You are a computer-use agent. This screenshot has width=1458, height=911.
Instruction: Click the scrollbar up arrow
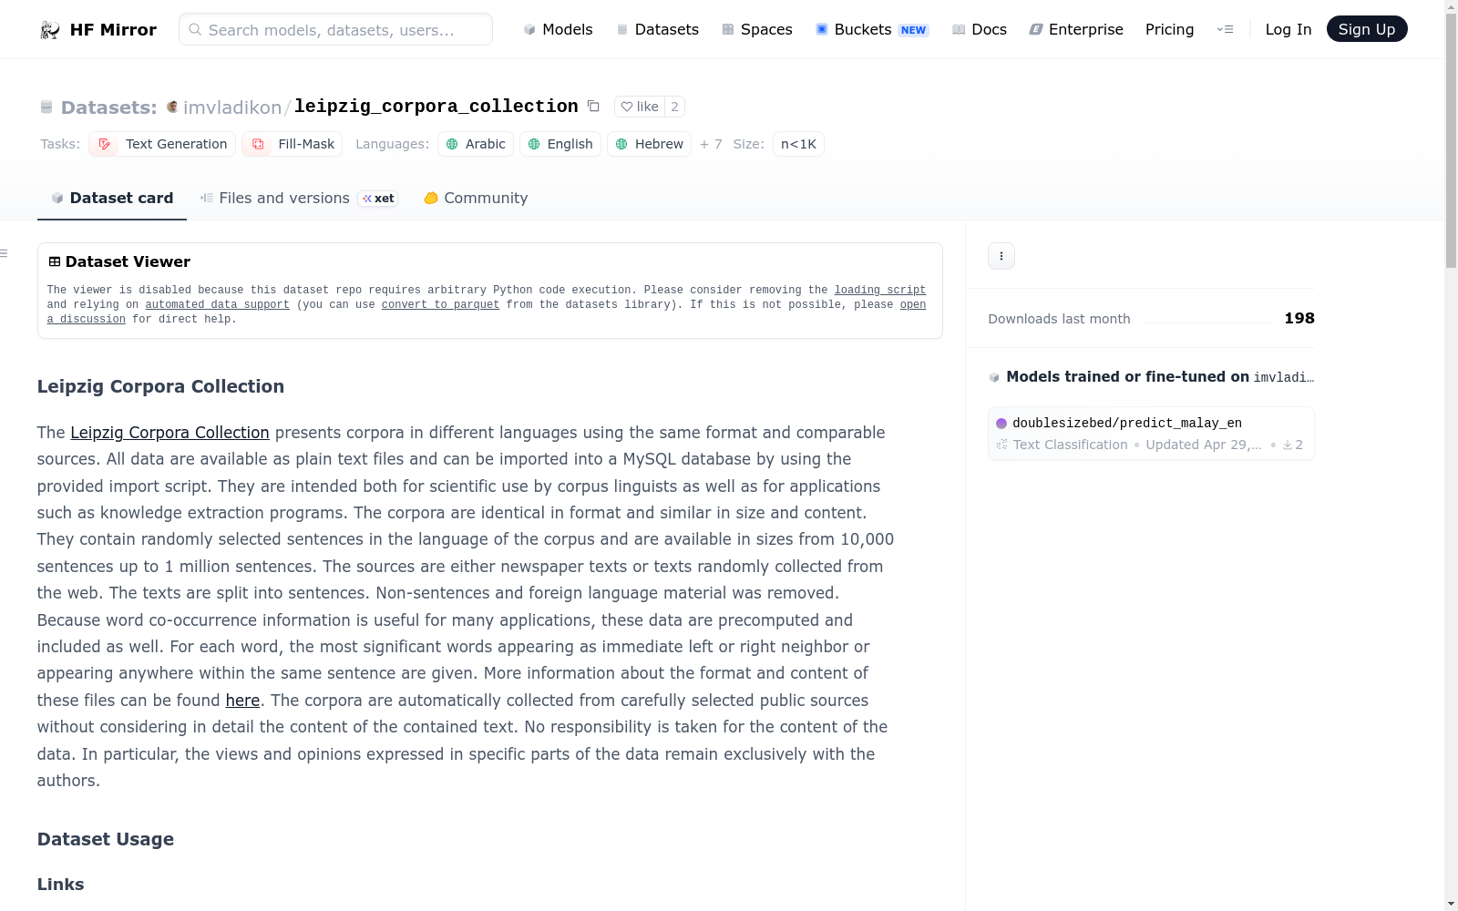[1451, 6]
